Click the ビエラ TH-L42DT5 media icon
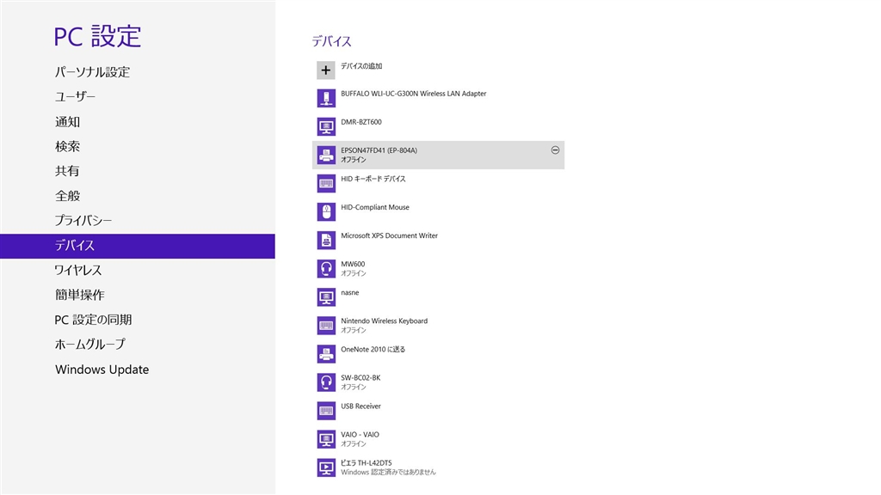The image size is (881, 495). pyautogui.click(x=326, y=467)
